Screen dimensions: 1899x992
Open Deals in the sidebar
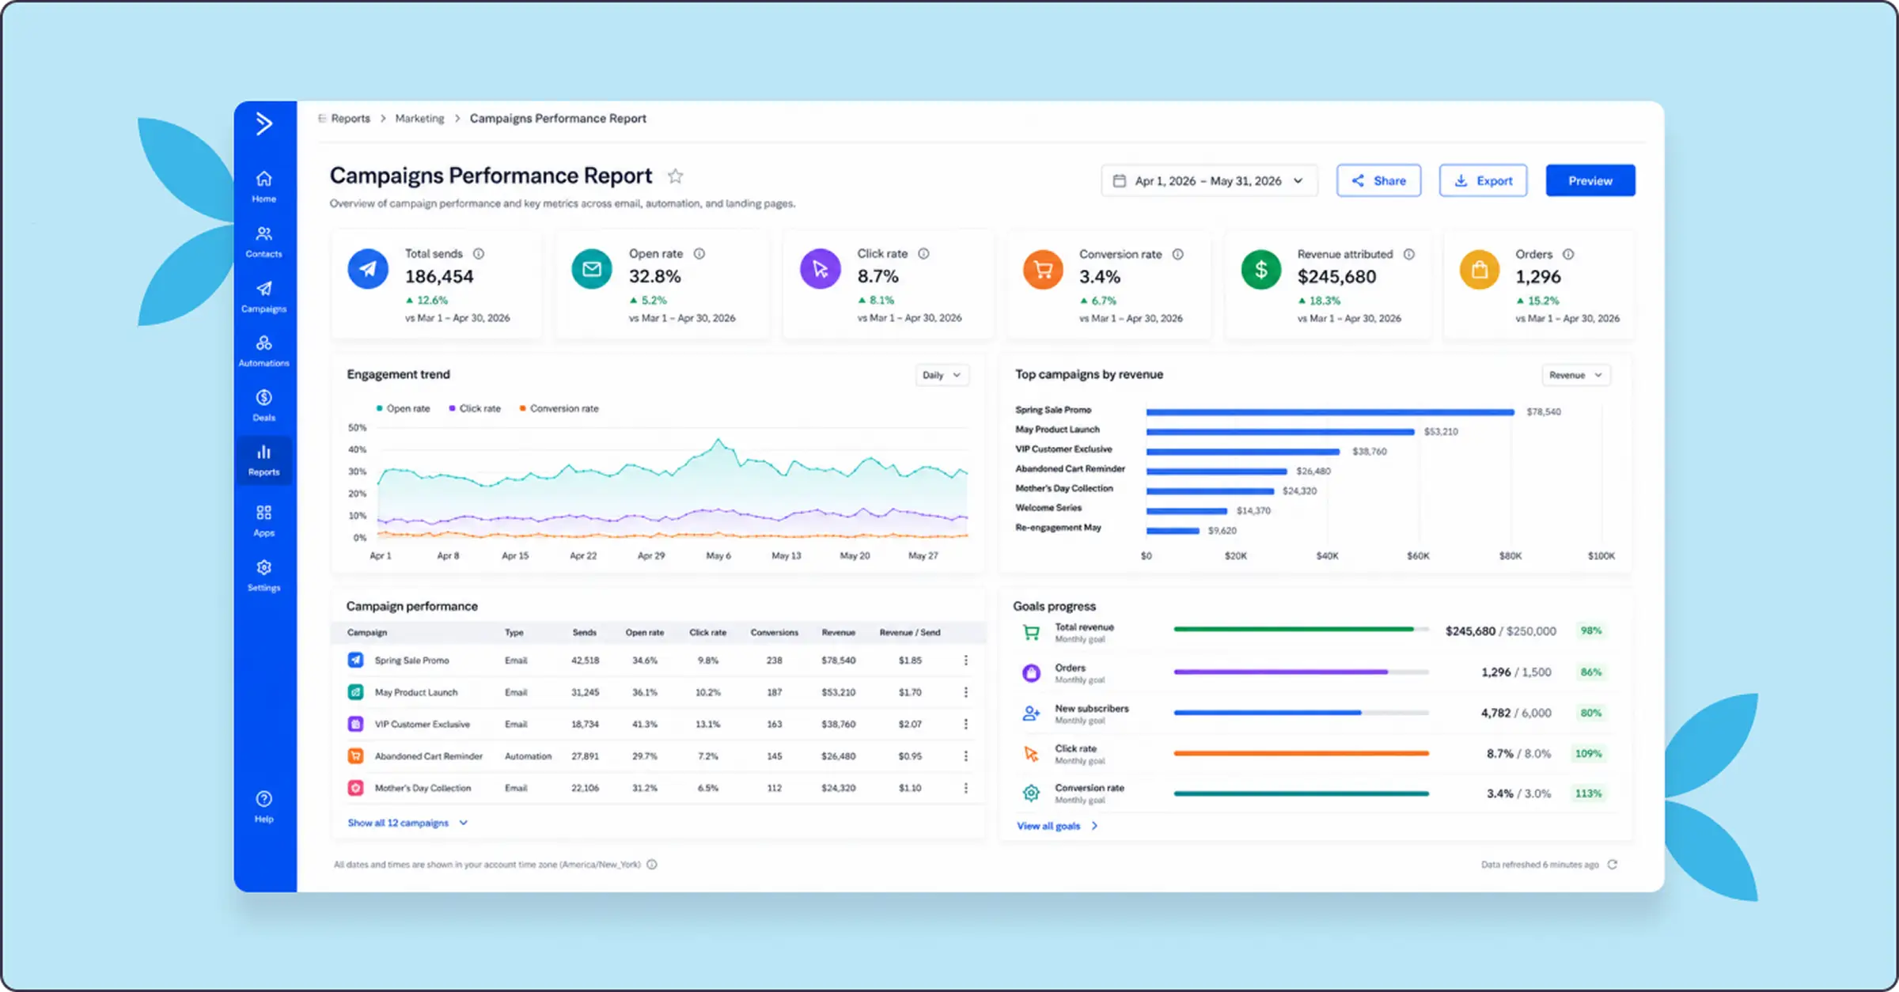tap(264, 406)
